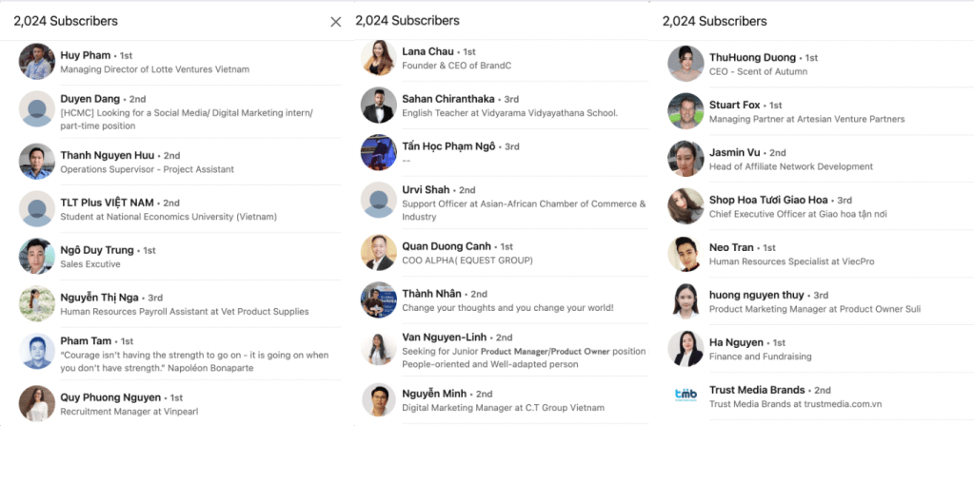Click Jasmin Vu's name
The image size is (974, 502).
[x=734, y=152]
